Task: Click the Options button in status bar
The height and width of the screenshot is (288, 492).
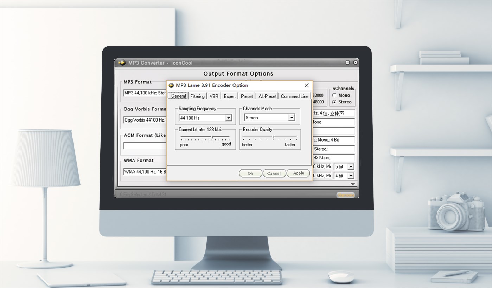Action: (x=345, y=195)
